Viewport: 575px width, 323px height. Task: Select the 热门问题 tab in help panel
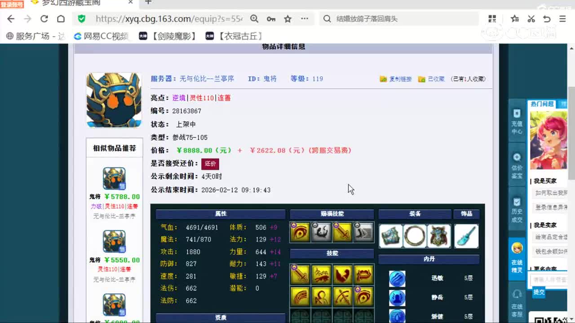pyautogui.click(x=542, y=104)
